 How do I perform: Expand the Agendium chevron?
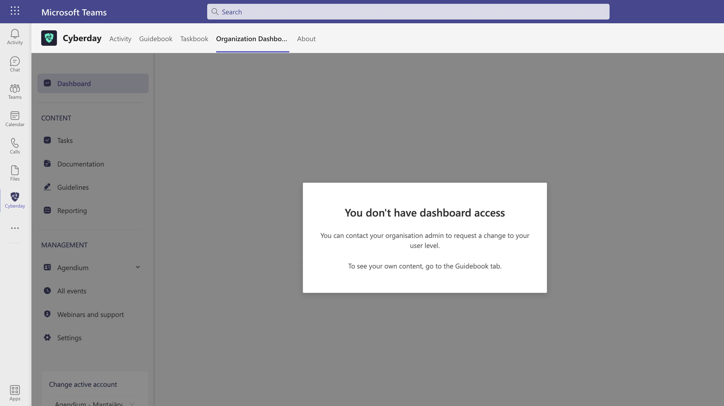click(138, 267)
